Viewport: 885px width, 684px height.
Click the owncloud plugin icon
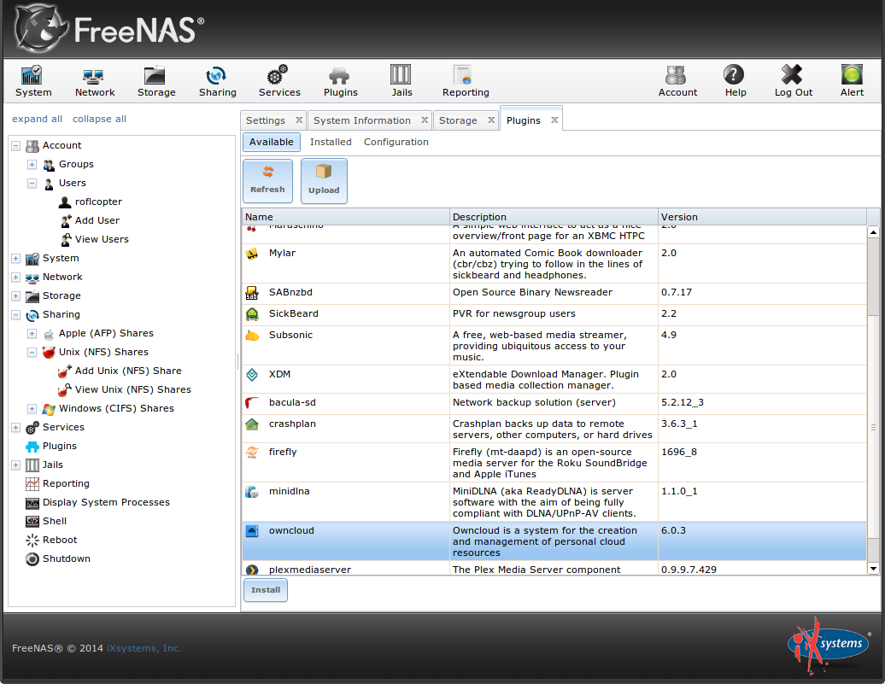(x=252, y=531)
